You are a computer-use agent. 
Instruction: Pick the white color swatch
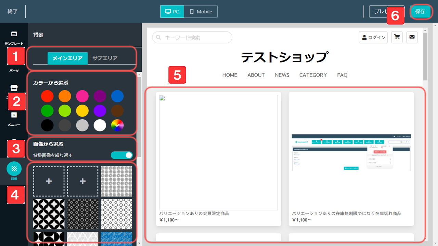[100, 125]
